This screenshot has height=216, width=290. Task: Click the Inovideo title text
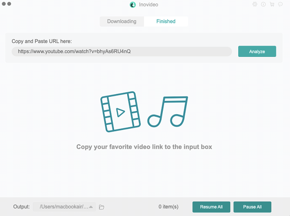148,5
